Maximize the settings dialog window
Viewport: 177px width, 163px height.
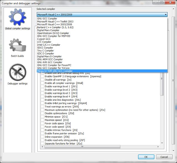[x=162, y=2]
